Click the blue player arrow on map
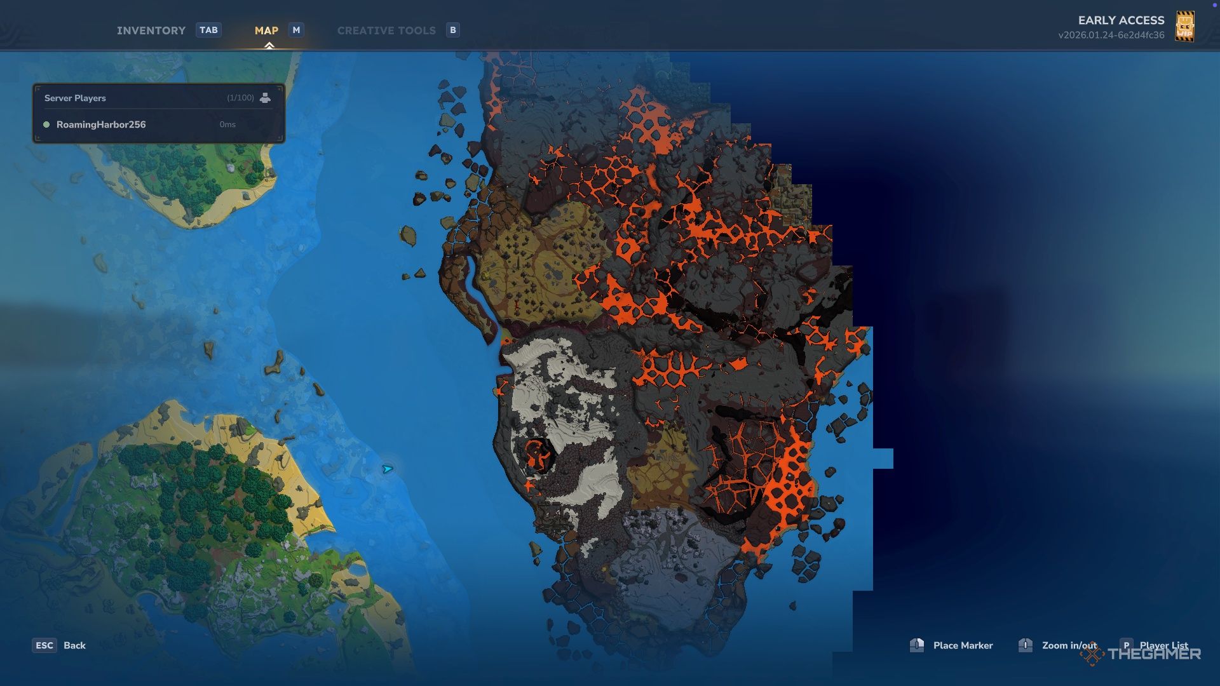The image size is (1220, 686). click(387, 469)
